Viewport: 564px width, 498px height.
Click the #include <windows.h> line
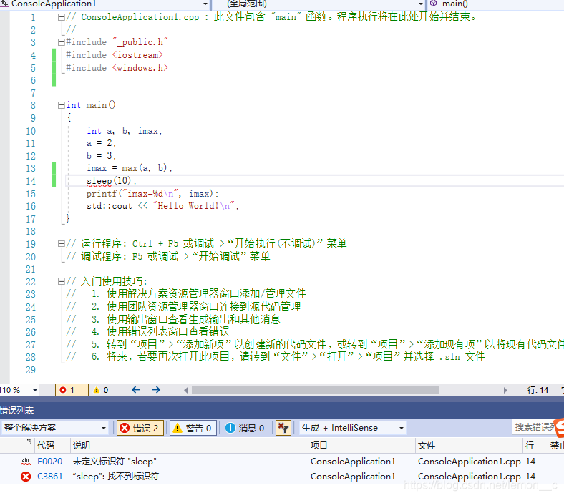pos(117,67)
